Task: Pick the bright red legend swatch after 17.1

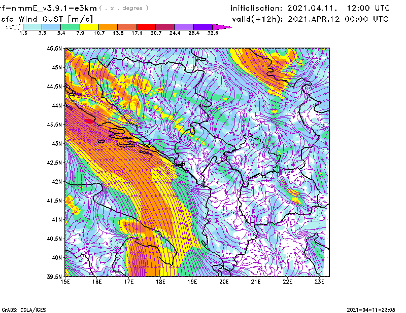Action: pos(146,27)
